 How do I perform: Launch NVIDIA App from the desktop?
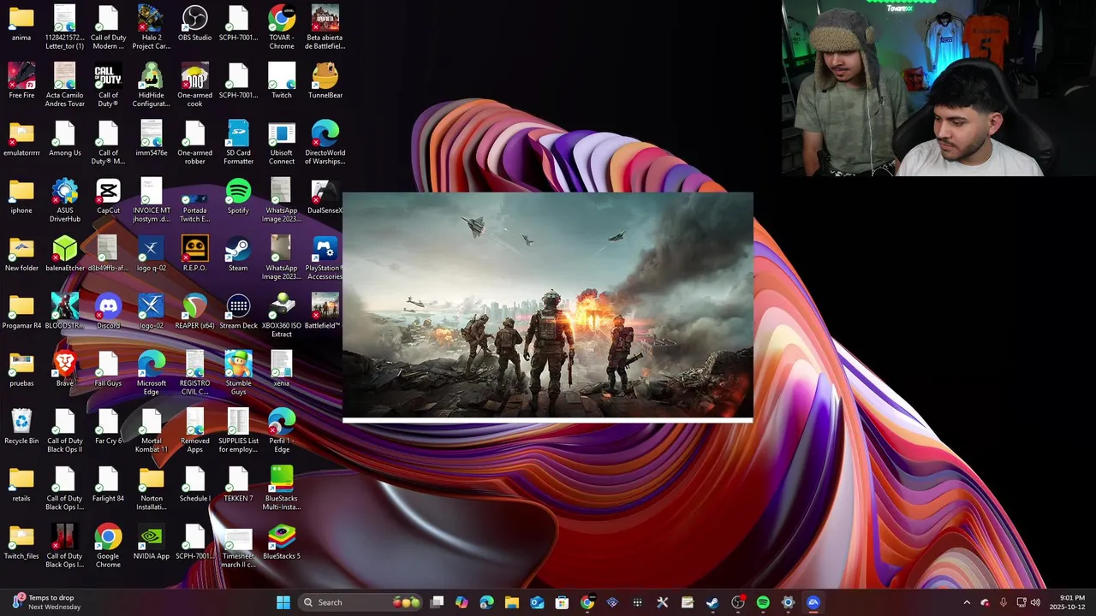[151, 542]
